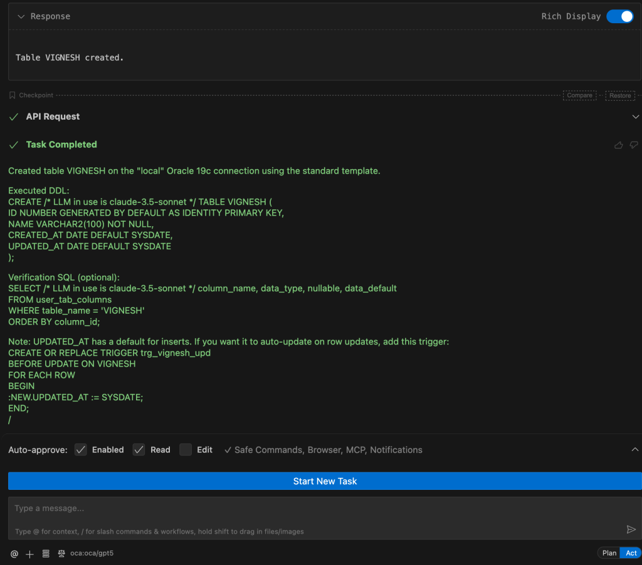The image size is (642, 565).
Task: Open the MCP servers icon in bottom bar
Action: pos(46,554)
